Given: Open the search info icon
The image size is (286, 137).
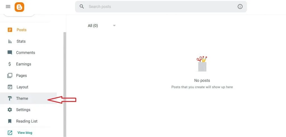Looking at the screenshot, I should pyautogui.click(x=240, y=6).
